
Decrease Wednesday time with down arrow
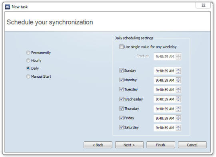pos(178,101)
